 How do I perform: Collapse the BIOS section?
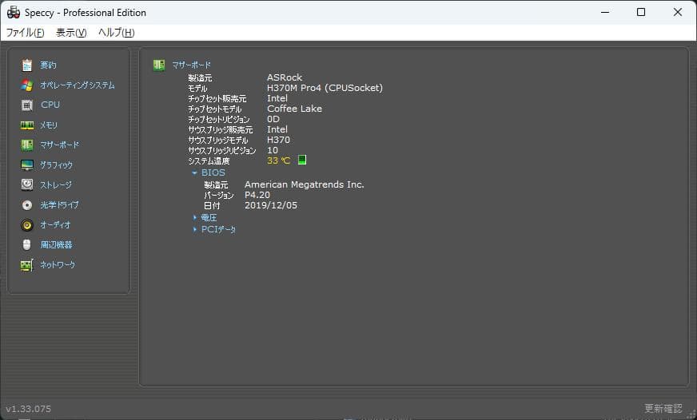tap(194, 172)
